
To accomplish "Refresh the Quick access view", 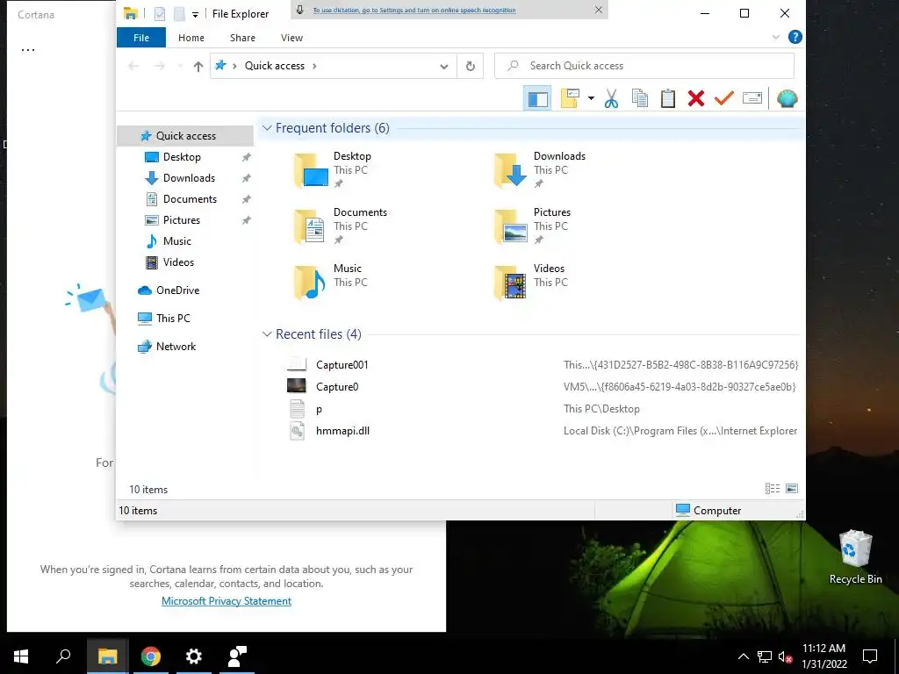I will 471,67.
